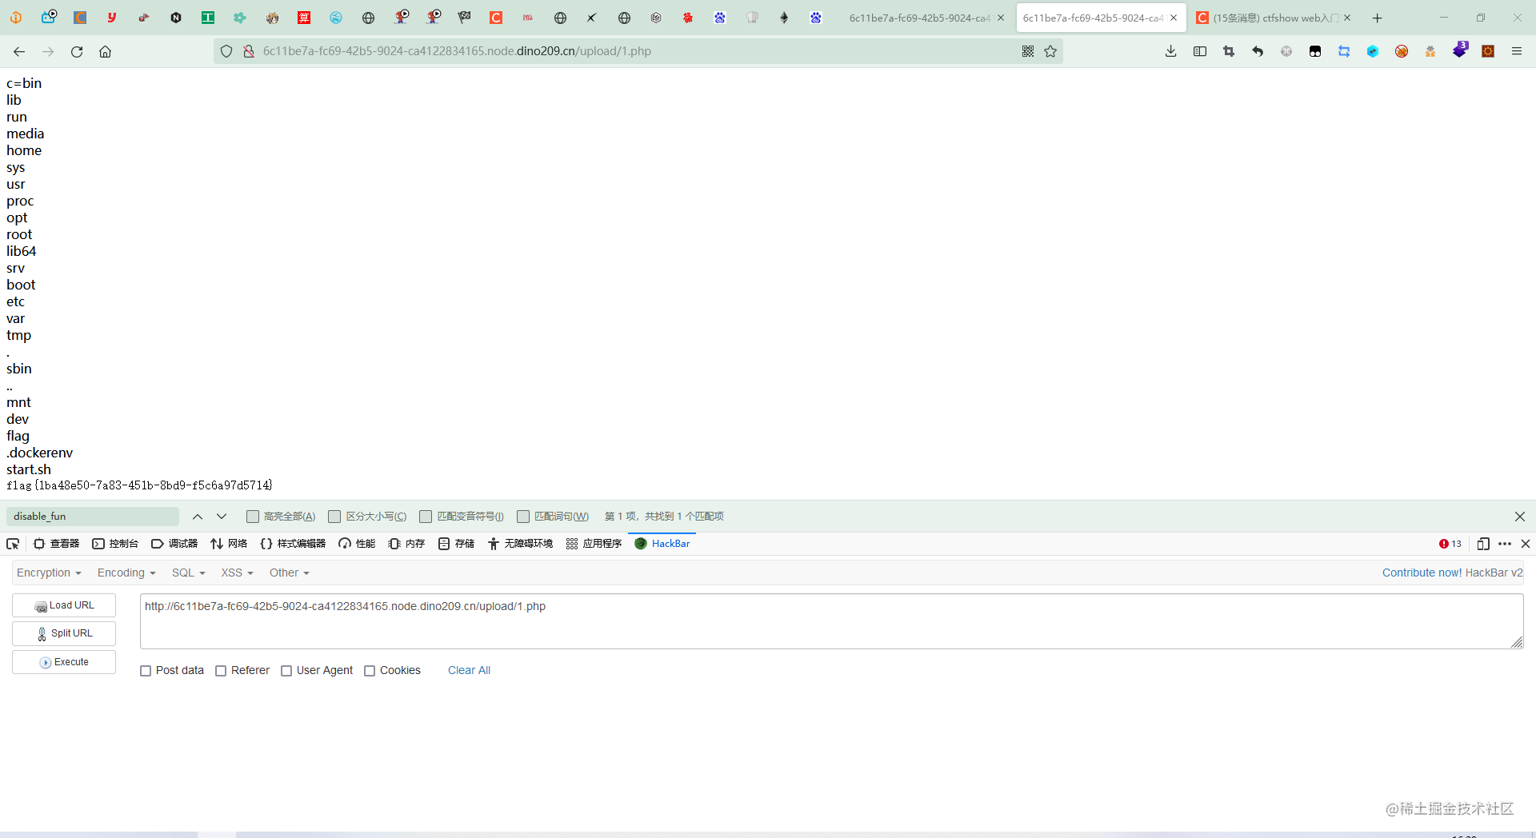Open the black N Notion pinned tab
The image size is (1536, 838).
click(x=176, y=18)
